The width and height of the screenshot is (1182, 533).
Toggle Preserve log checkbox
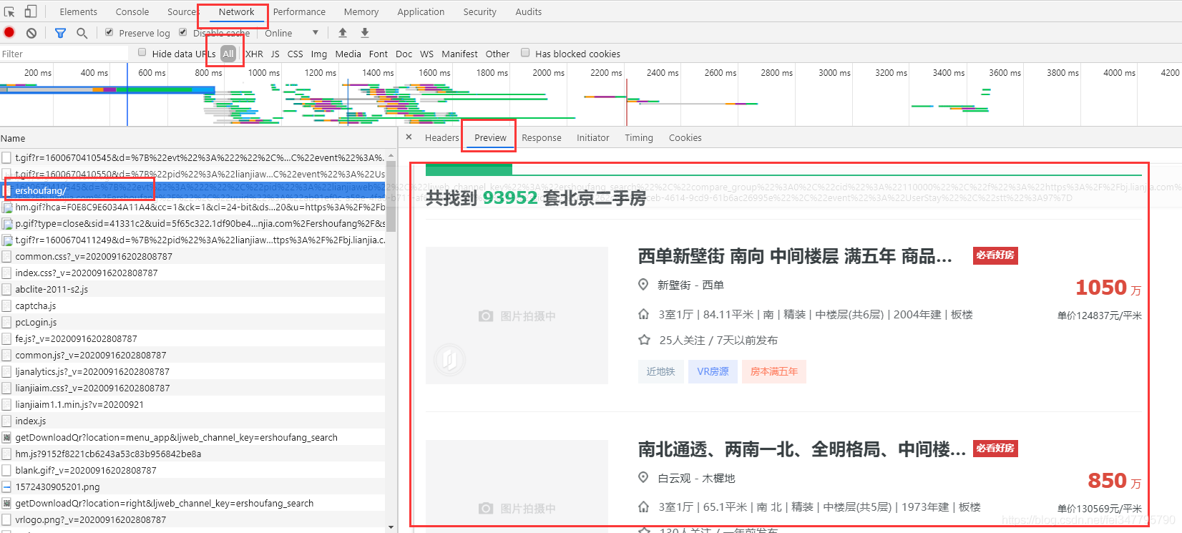(109, 32)
